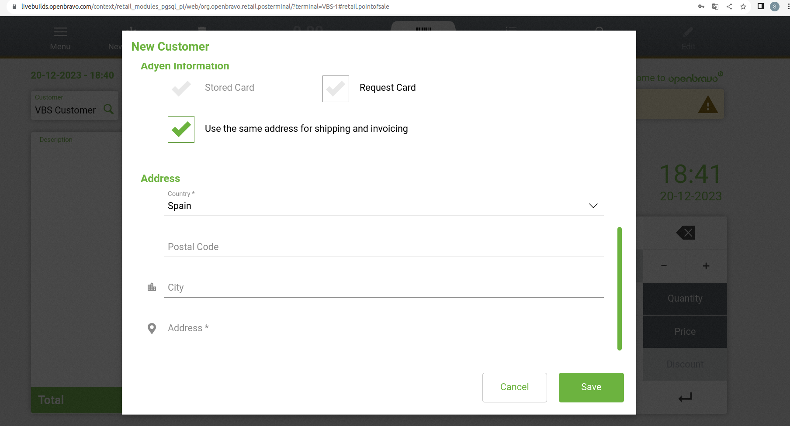This screenshot has height=426, width=790.
Task: Click the plus key on keypad
Action: click(x=706, y=266)
